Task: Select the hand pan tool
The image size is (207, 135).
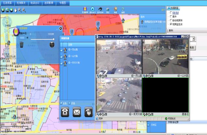Action: [16, 10]
